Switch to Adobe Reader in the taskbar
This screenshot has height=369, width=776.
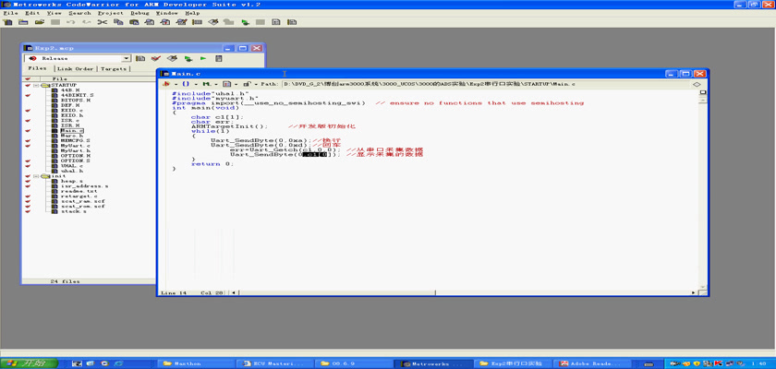click(x=590, y=363)
